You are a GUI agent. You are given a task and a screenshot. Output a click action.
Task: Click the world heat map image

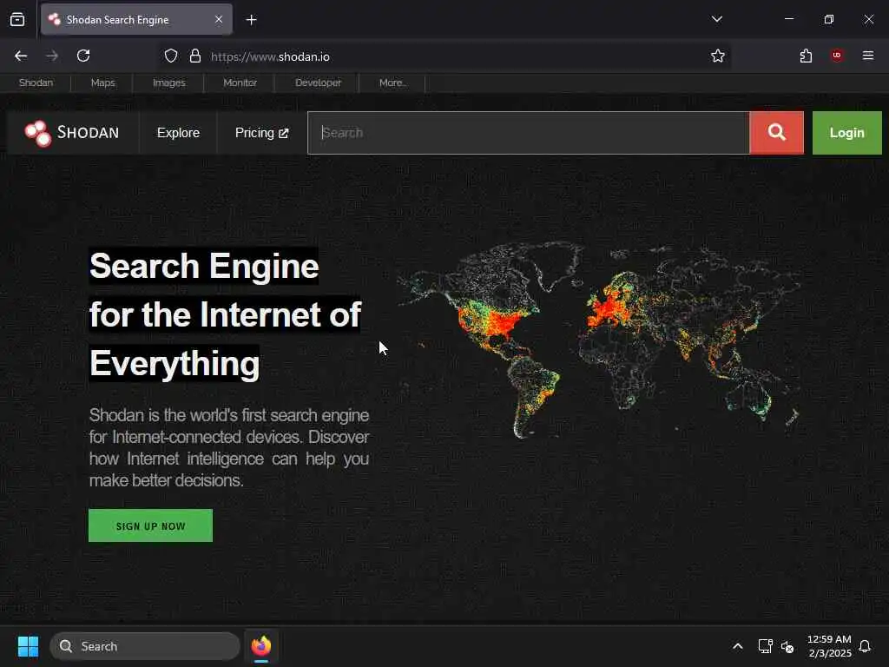click(x=598, y=340)
